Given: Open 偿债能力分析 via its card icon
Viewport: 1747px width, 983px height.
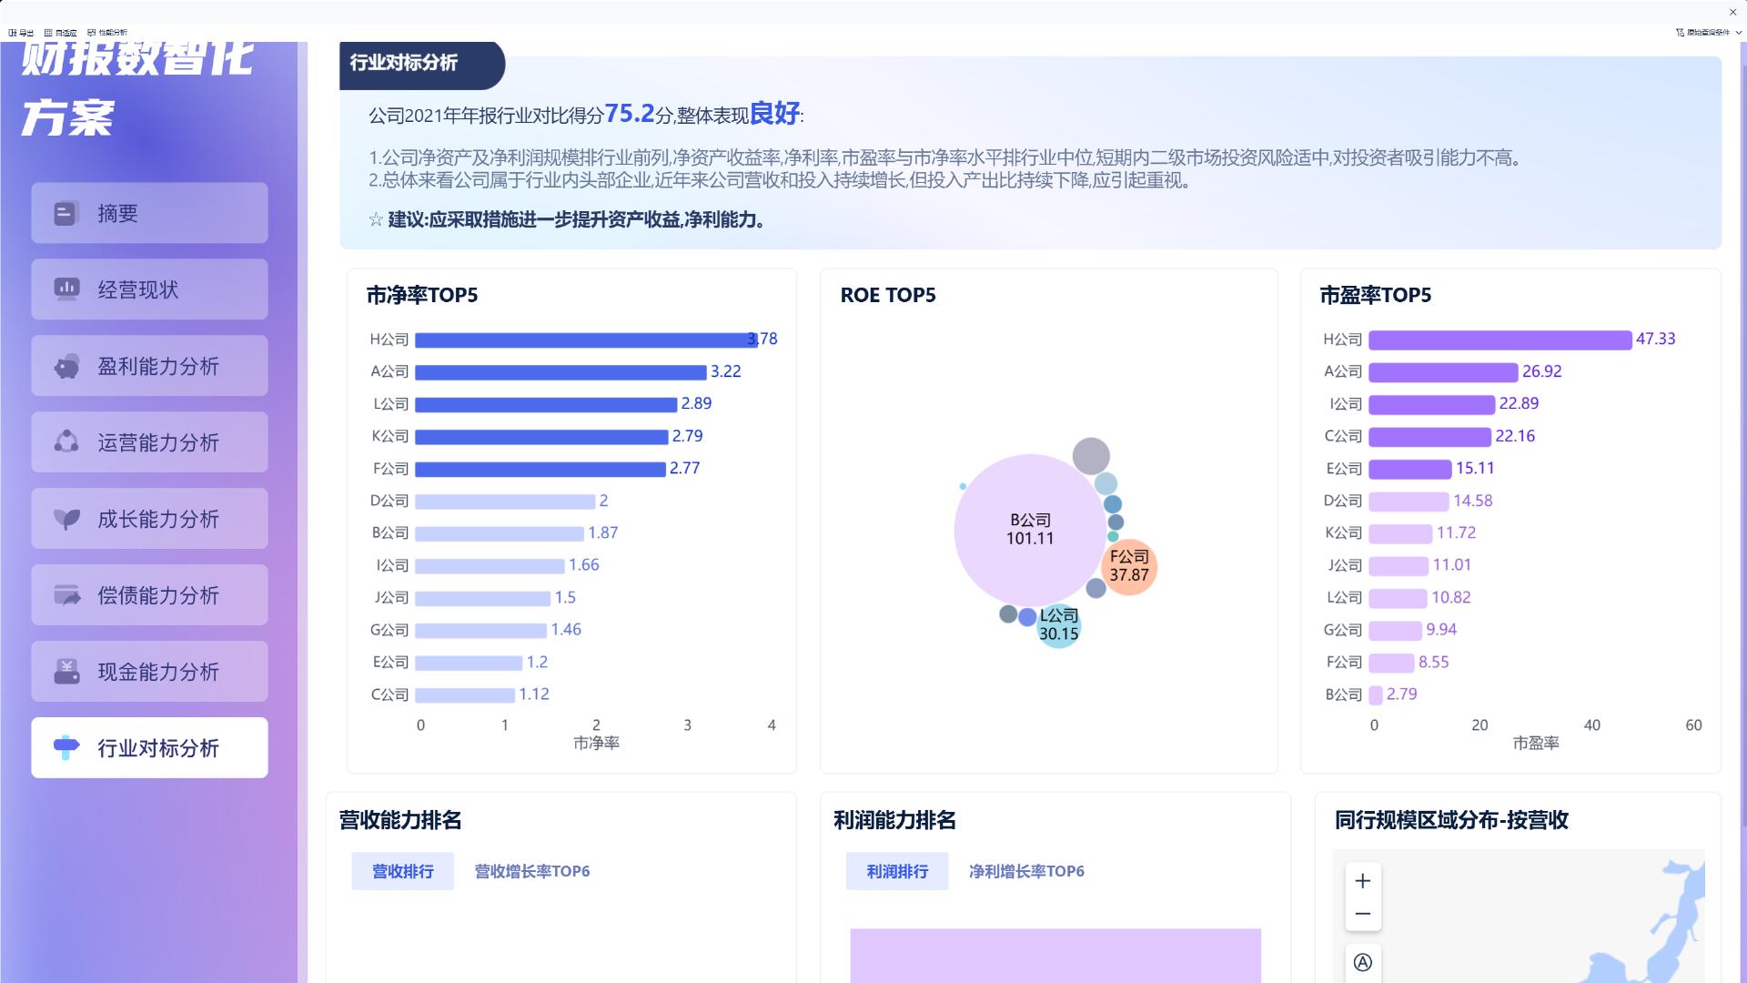Looking at the screenshot, I should [x=67, y=594].
